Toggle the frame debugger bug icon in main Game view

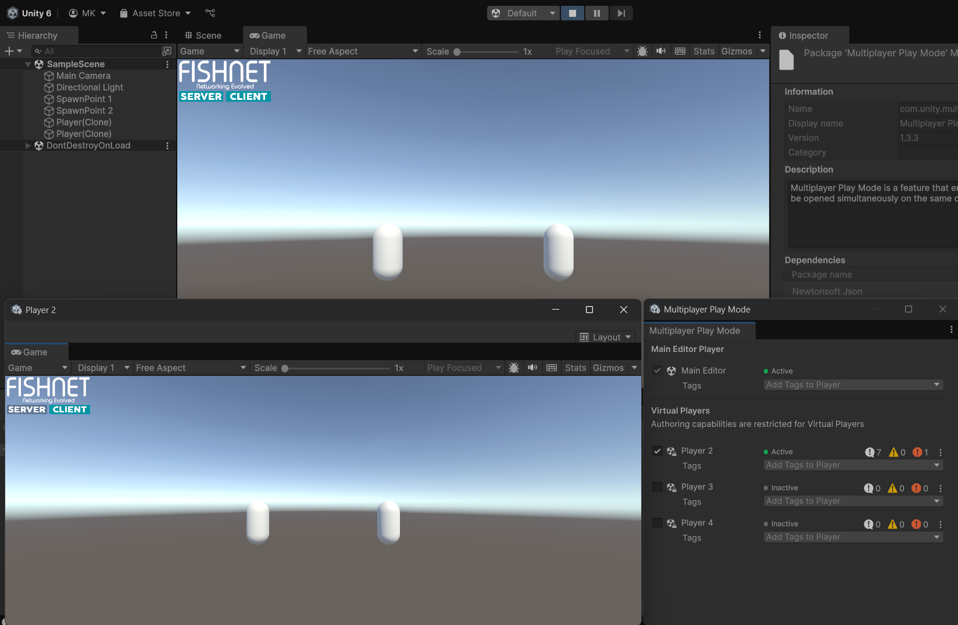pyautogui.click(x=642, y=51)
